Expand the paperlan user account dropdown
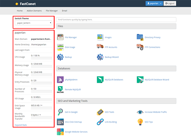The image size is (191, 139). [x=154, y=4]
